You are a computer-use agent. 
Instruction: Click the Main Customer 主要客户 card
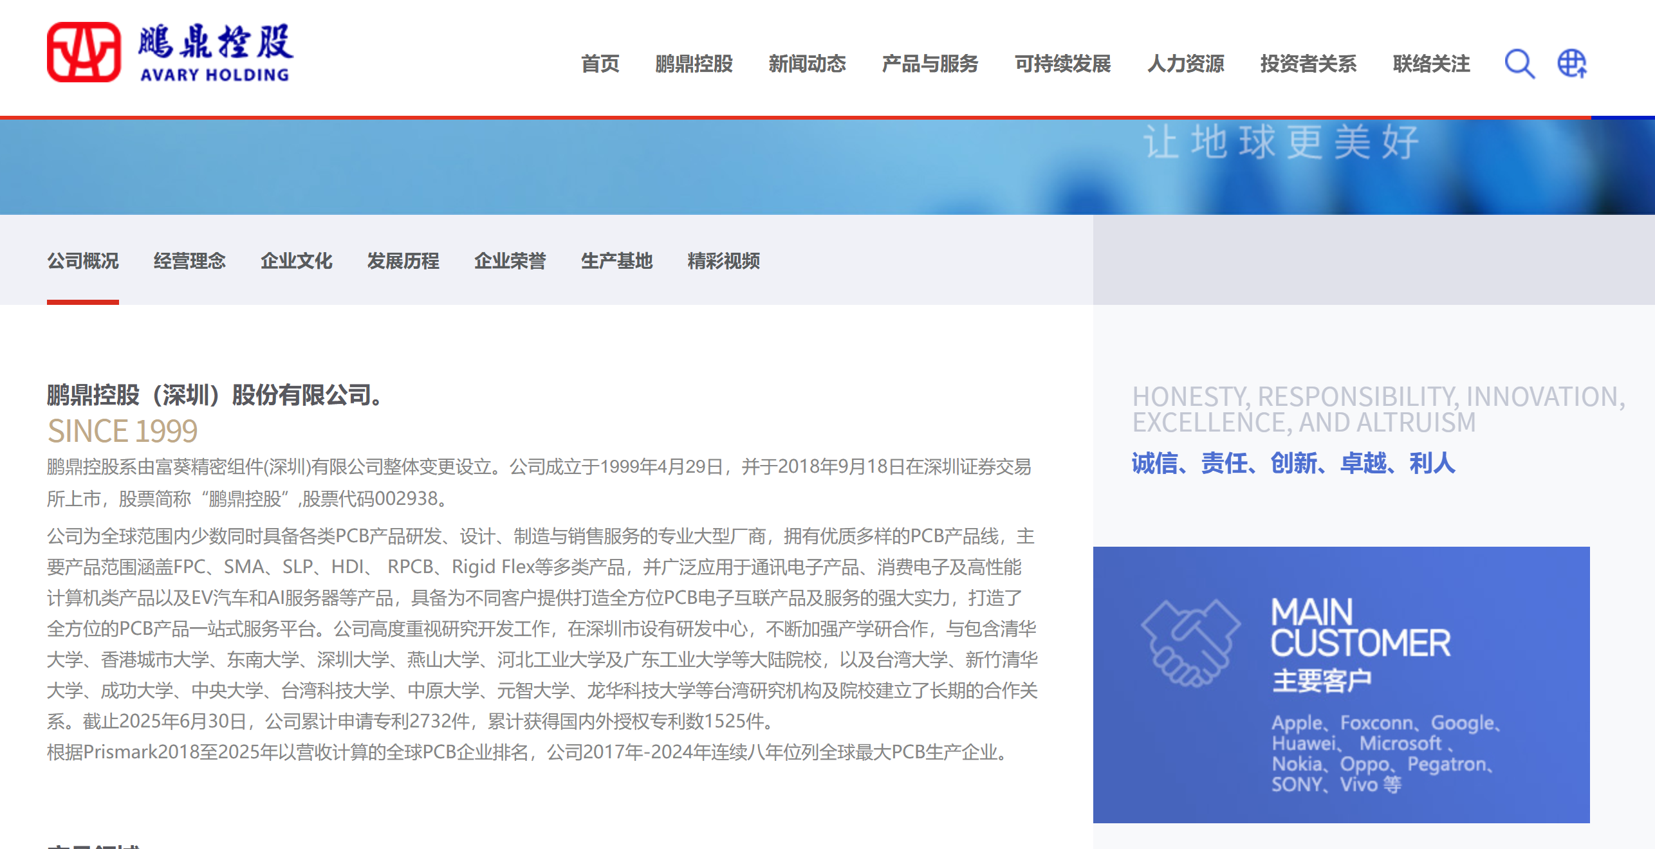point(1341,684)
